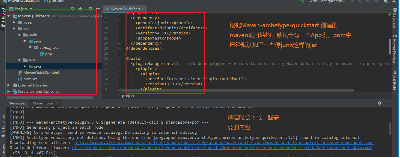Collapse the com.zjj.test package
Viewport: 400px width, 158px height.
(30, 48)
